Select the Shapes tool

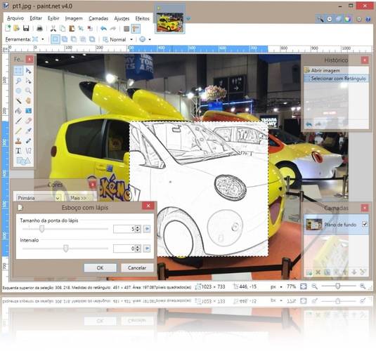(x=23, y=161)
